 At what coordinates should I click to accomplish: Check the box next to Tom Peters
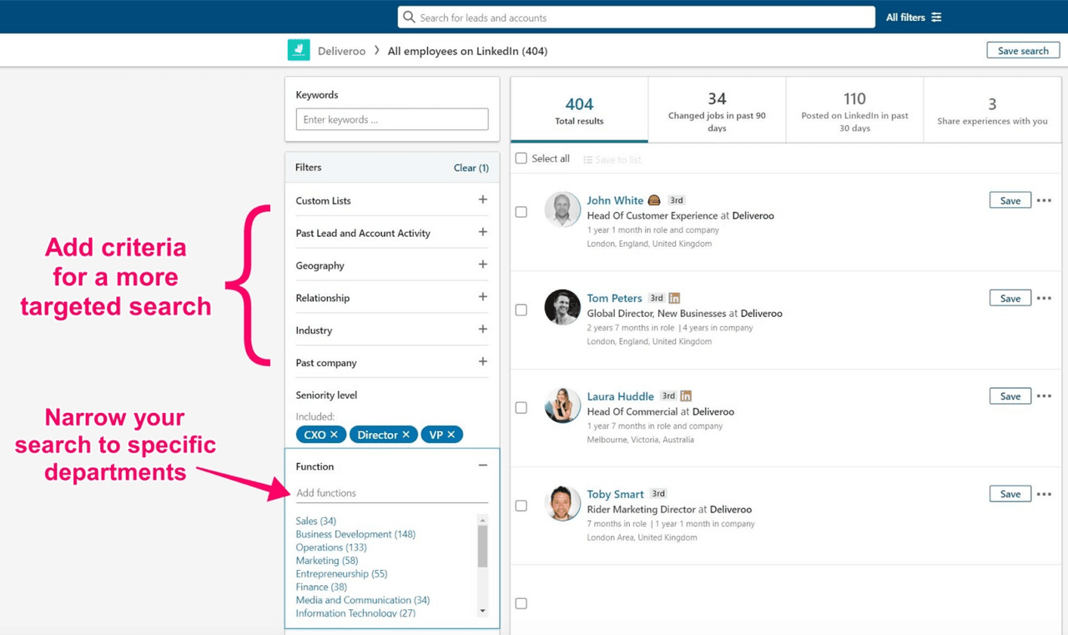point(521,310)
